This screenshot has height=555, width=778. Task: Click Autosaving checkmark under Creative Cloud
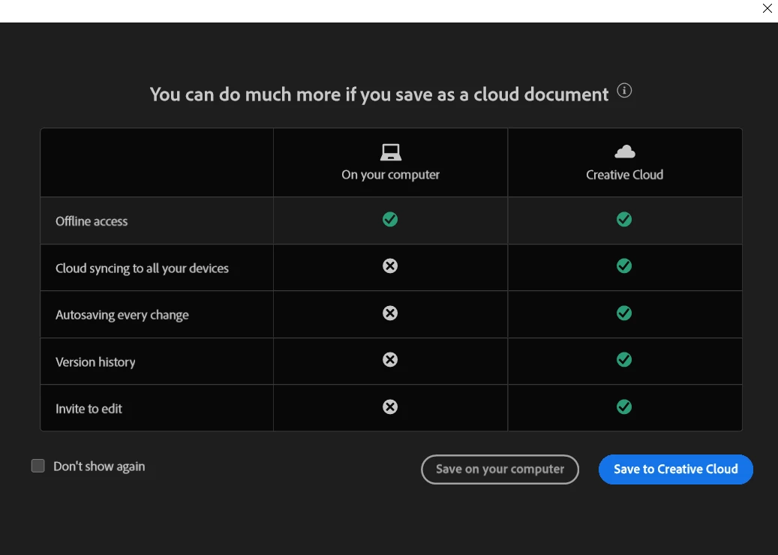coord(624,313)
